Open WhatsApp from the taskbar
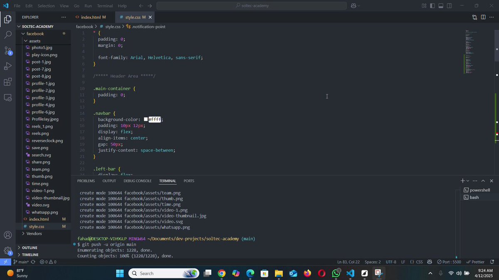Screen dimensions: 499x280 336,273
